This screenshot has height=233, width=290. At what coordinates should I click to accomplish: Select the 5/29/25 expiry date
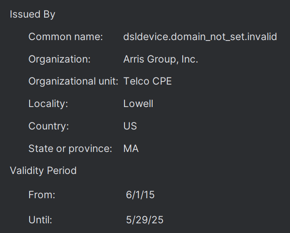[x=145, y=219]
